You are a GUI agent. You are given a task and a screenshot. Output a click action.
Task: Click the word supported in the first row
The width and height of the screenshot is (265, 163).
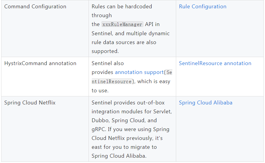coord(105,51)
